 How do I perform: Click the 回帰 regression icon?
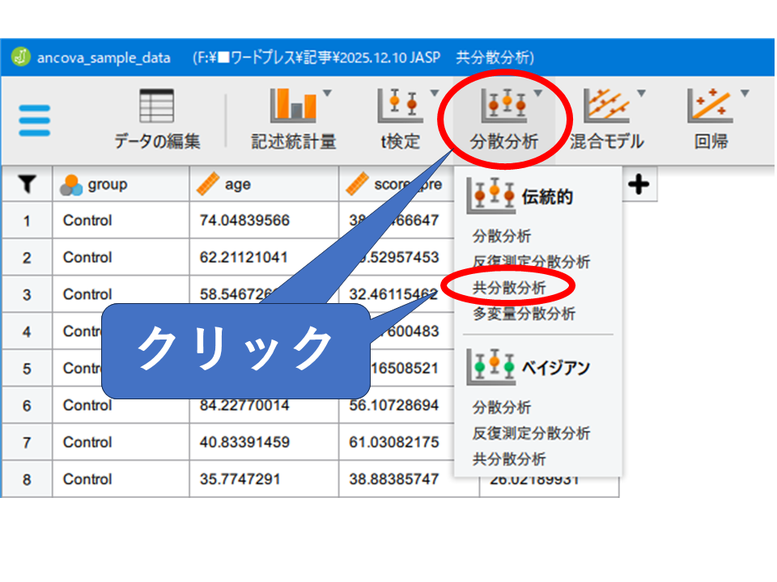click(710, 106)
